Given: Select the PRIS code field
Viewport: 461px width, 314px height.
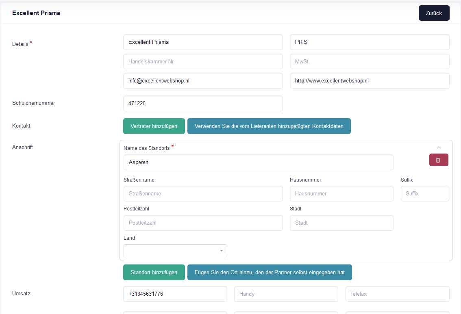Looking at the screenshot, I should 370,42.
